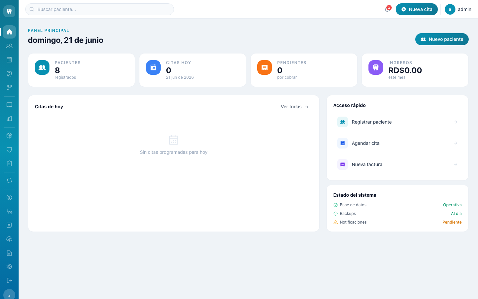Viewport: 478px width, 299px height.
Task: Open the bar chart reports sidebar icon
Action: coord(9,119)
